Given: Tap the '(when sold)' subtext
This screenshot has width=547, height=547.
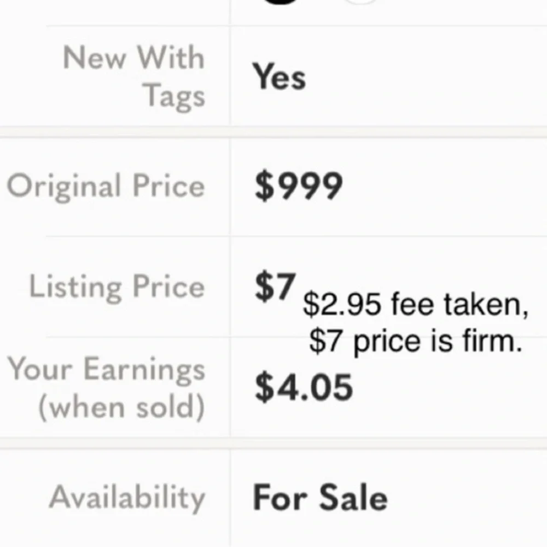Looking at the screenshot, I should [121, 407].
